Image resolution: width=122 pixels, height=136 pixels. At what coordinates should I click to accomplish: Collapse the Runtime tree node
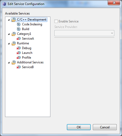click(x=9, y=44)
